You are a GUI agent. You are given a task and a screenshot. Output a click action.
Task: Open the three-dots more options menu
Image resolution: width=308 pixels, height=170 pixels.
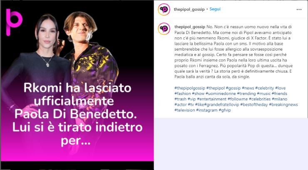(x=299, y=10)
